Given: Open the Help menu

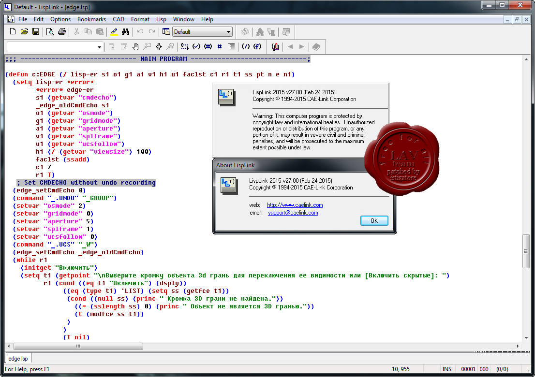Looking at the screenshot, I should point(207,19).
